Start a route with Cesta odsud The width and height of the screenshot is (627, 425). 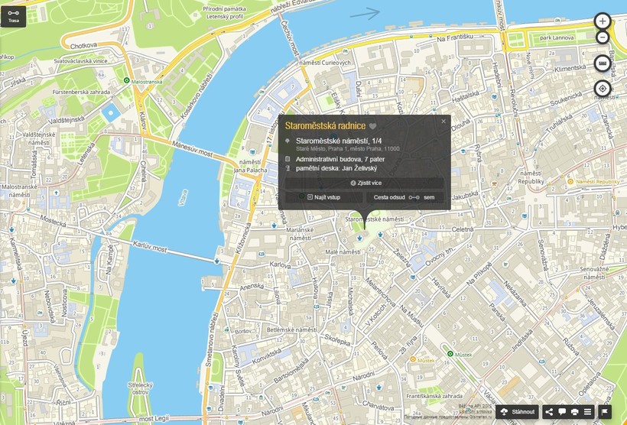(x=389, y=197)
